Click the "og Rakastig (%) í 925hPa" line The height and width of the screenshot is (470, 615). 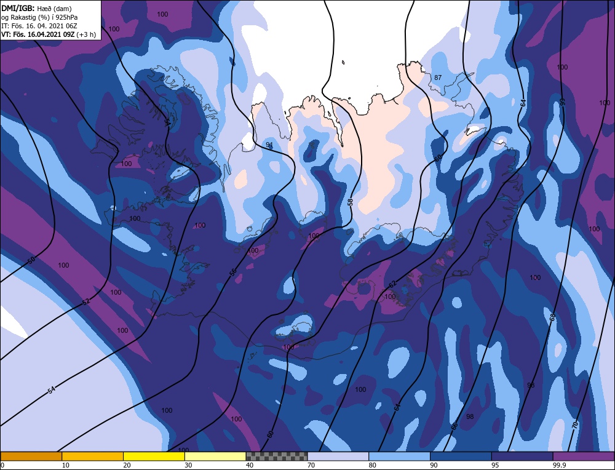[39, 17]
